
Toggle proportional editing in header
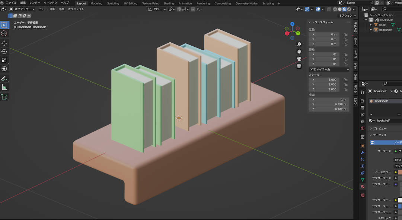(193, 9)
